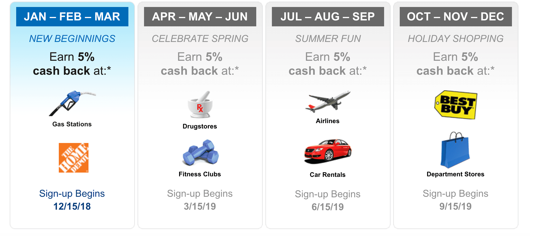This screenshot has width=540, height=236.
Task: Click the blue gas pump nozzle icon
Action: coord(72,103)
